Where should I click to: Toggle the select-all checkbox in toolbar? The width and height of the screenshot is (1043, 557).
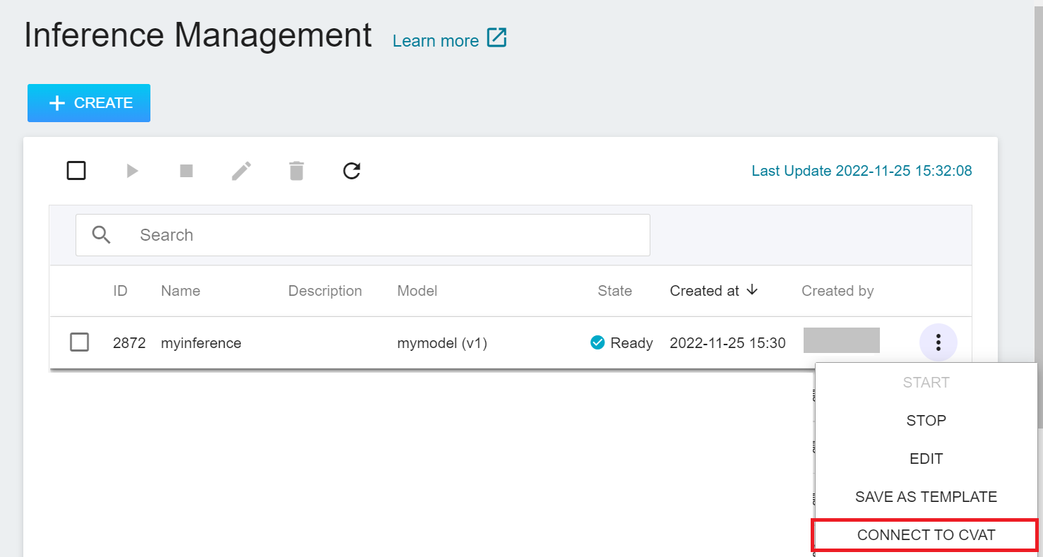pos(76,171)
